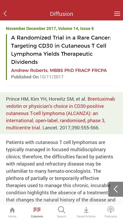Tap the Search tab label
Viewport: 123px width, 219px height.
[61, 216]
